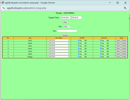Click the Jam Tutup field for Sabtu
The height and width of the screenshot is (100, 130).
pyautogui.click(x=58, y=54)
